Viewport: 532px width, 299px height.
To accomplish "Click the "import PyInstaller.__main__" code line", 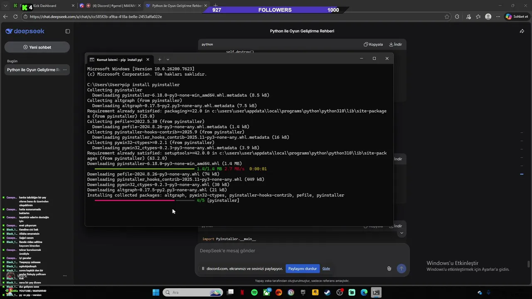I will tap(229, 239).
